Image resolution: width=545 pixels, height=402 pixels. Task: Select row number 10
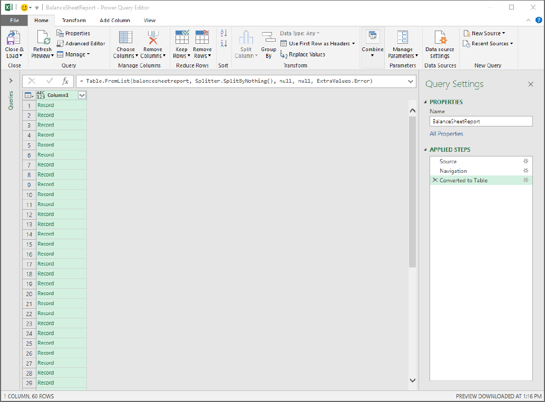[x=29, y=194]
